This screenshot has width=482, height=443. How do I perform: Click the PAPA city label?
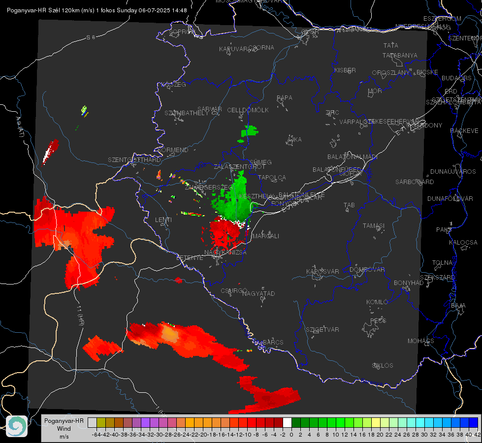point(285,97)
